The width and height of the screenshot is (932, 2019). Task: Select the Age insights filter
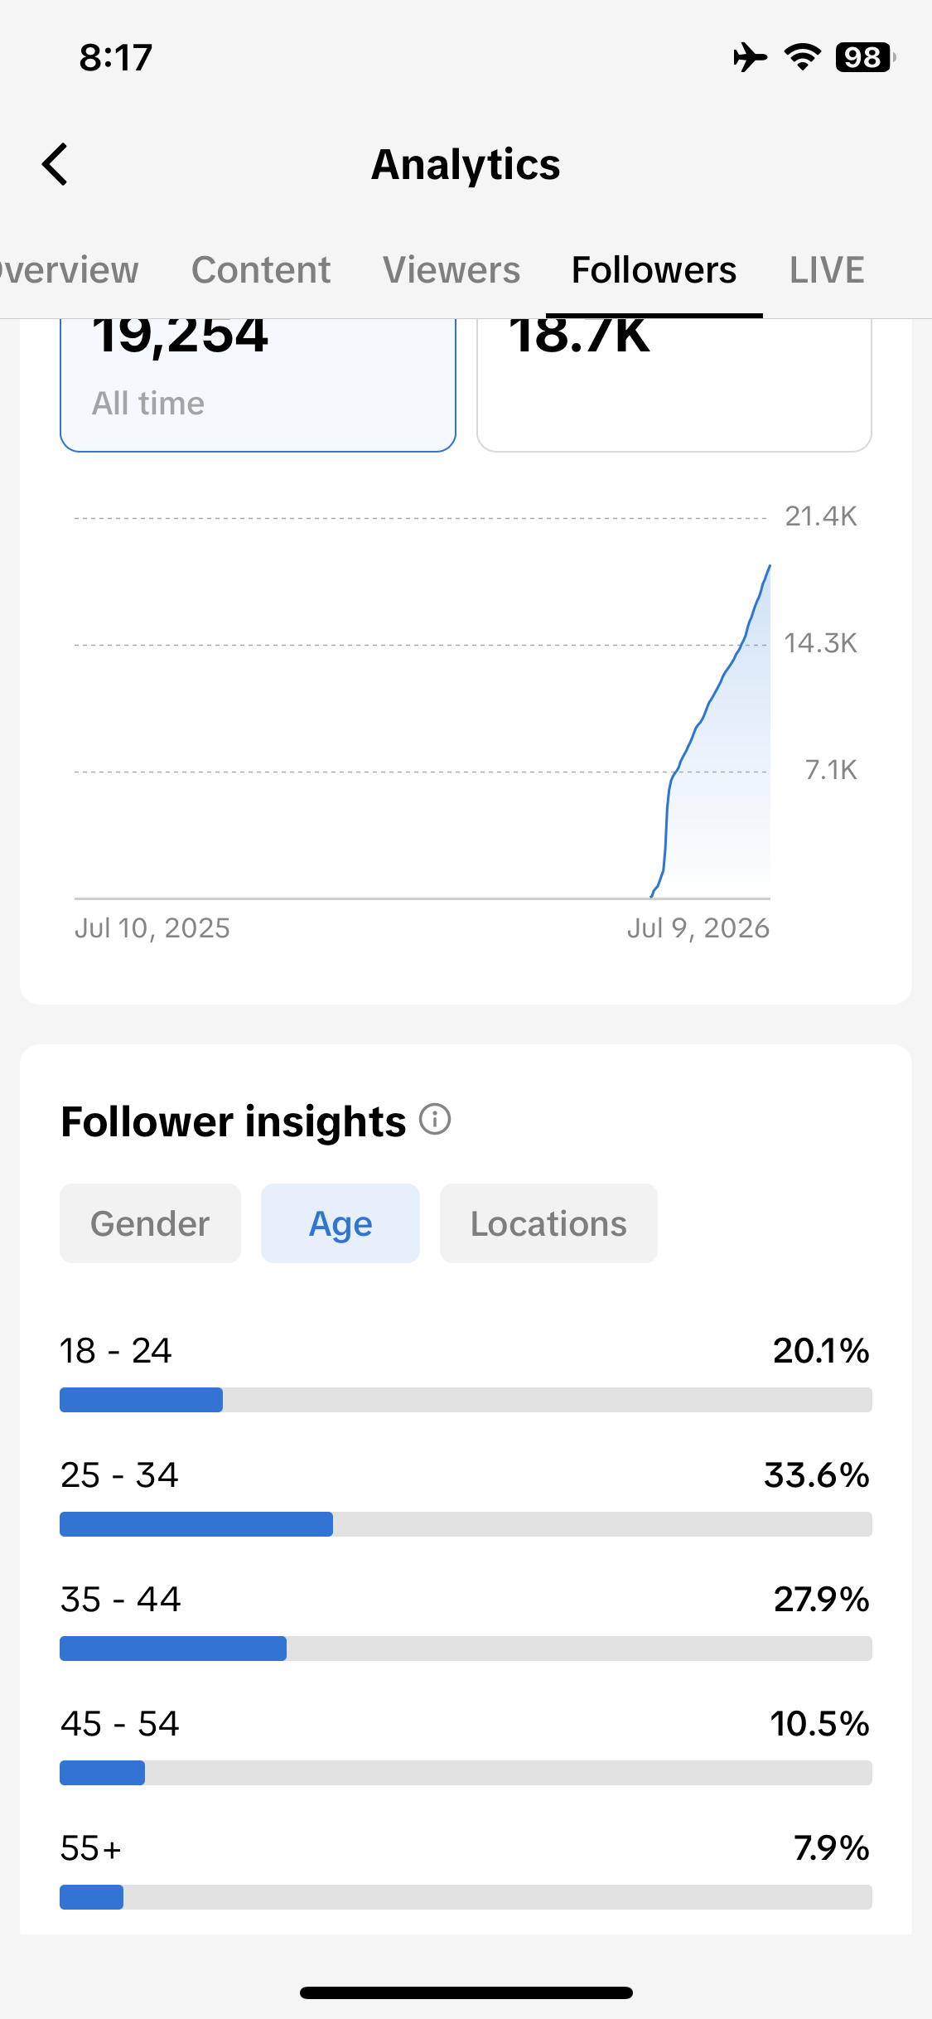coord(340,1223)
